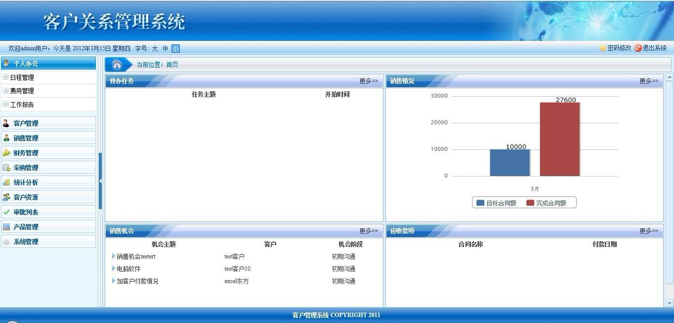Click the home icon in breadcrumb bar
This screenshot has width=674, height=323.
[117, 65]
